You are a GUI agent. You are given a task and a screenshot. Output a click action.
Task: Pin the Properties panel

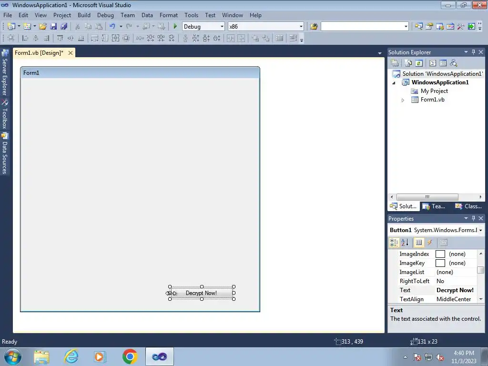[473, 218]
